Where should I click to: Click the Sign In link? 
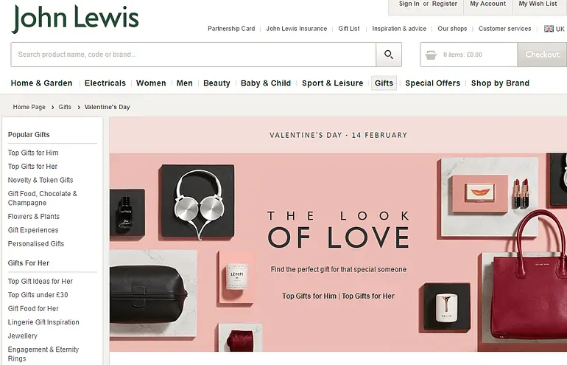pos(409,4)
